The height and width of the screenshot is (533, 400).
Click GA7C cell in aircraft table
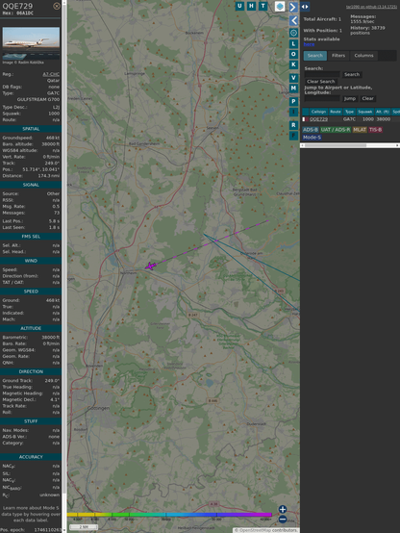349,119
